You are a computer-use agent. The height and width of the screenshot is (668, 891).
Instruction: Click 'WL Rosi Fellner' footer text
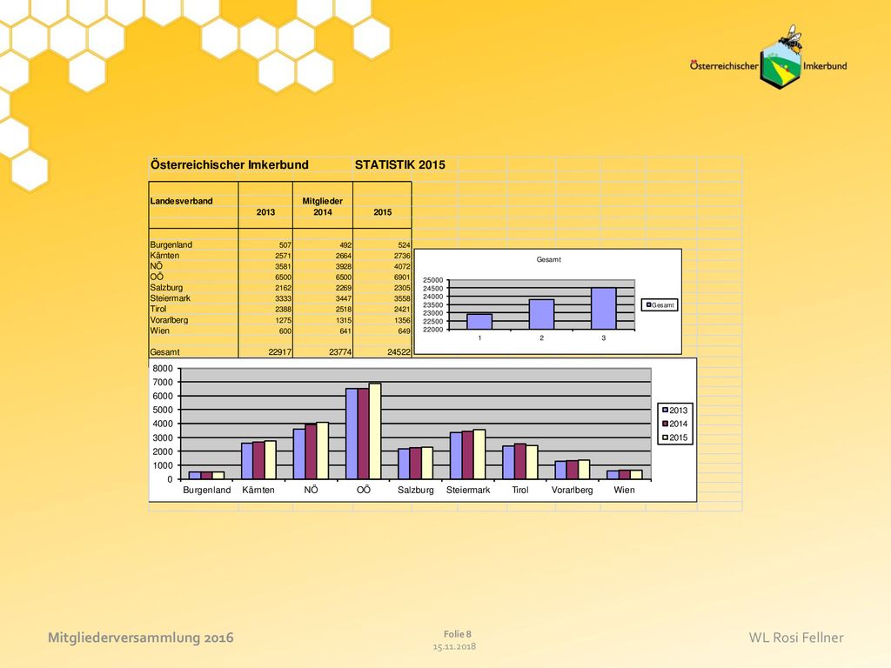pos(796,638)
